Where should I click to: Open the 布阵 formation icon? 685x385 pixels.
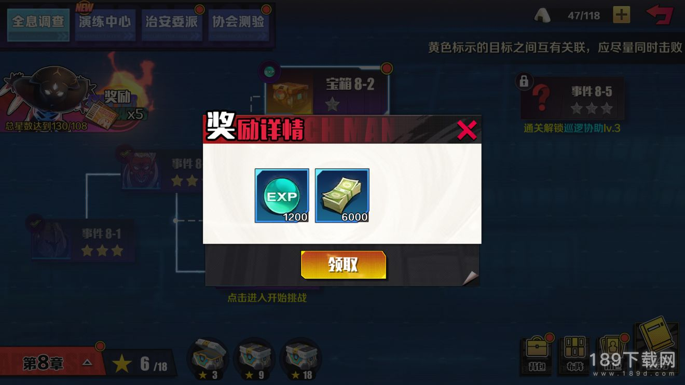[574, 355]
